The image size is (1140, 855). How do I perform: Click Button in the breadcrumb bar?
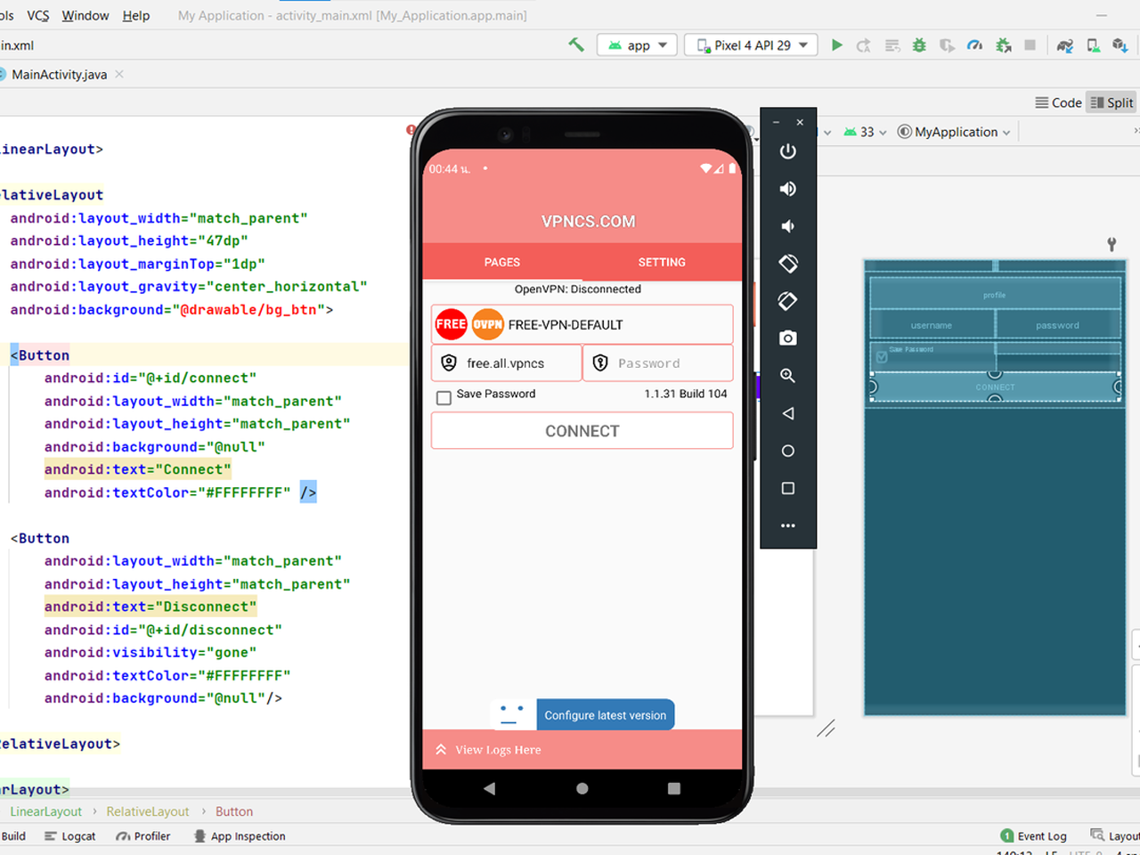[234, 811]
